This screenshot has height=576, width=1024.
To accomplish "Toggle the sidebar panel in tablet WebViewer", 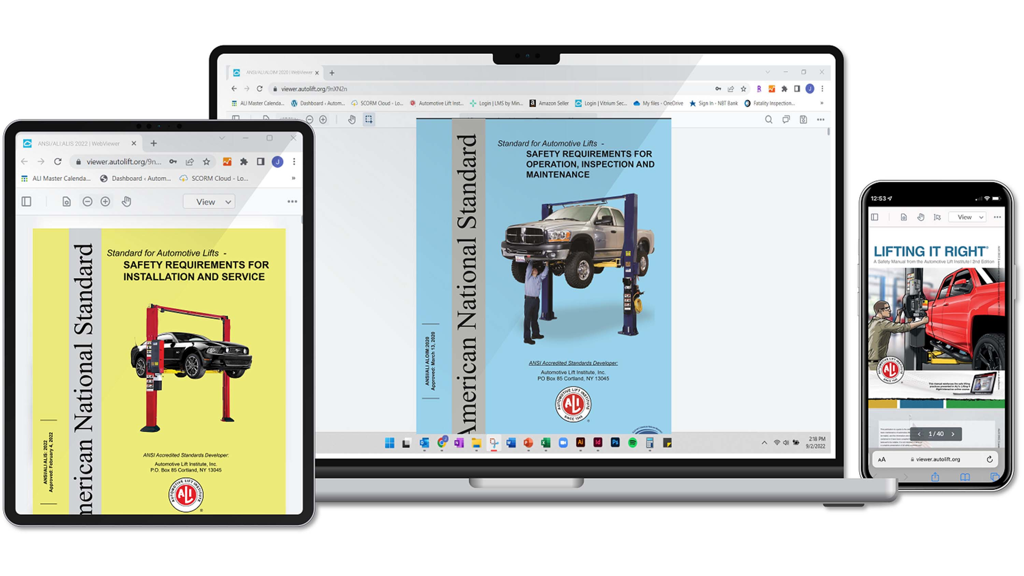I will (x=26, y=201).
